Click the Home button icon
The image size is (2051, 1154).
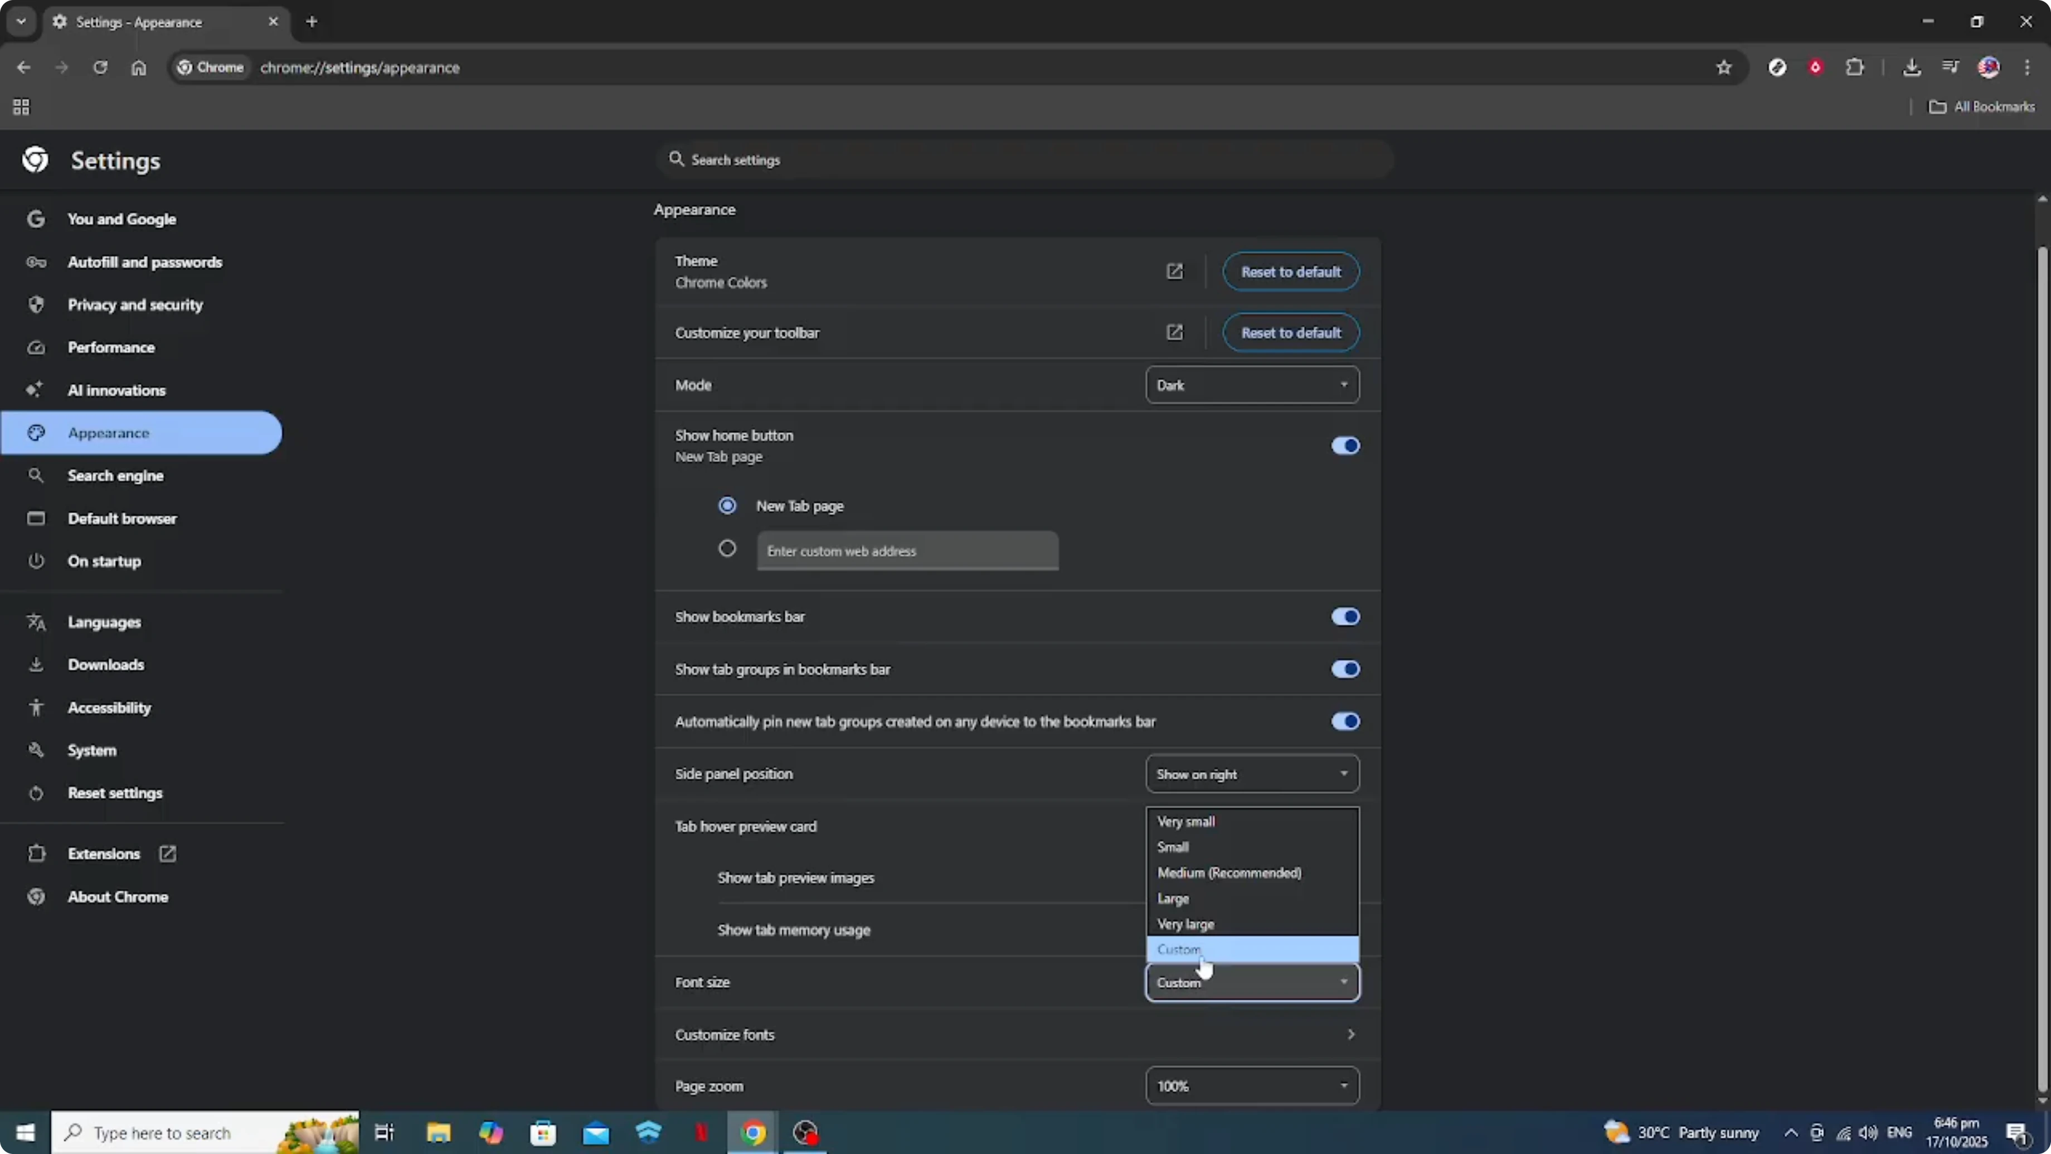click(x=139, y=67)
